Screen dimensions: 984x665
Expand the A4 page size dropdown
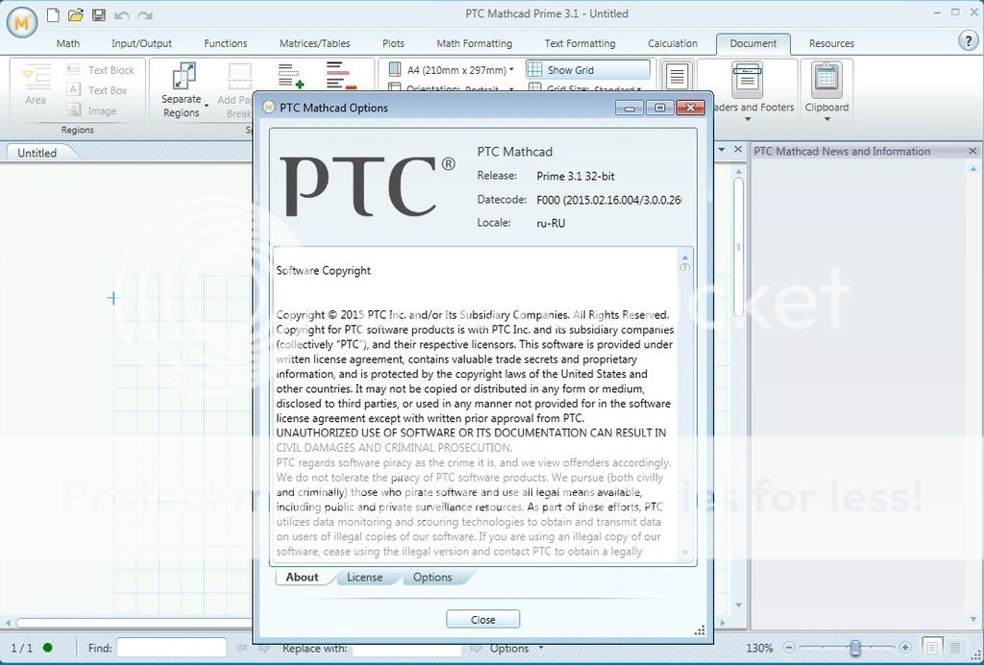[x=511, y=70]
